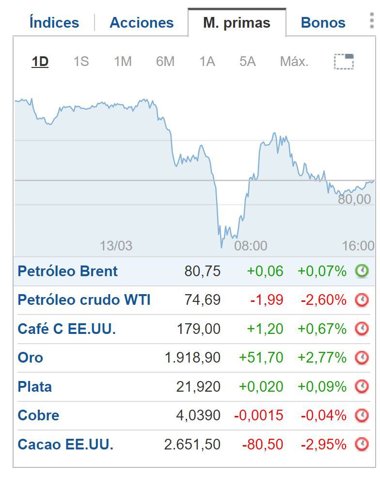380x481 pixels.
Task: Enable the 6M chart view
Action: [x=165, y=62]
